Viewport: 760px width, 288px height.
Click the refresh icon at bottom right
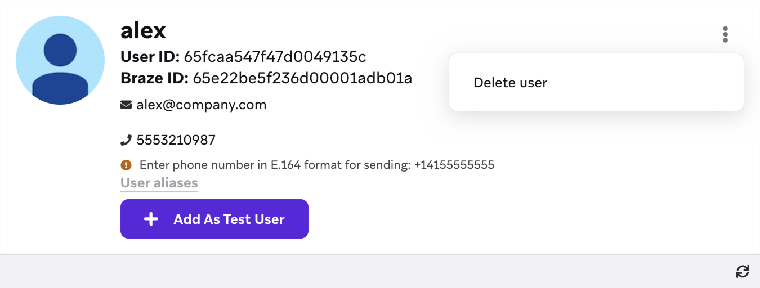[x=743, y=272]
